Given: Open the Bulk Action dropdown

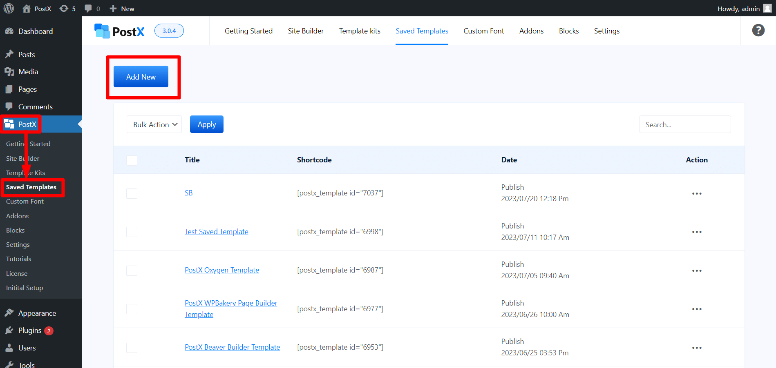Looking at the screenshot, I should pyautogui.click(x=154, y=124).
